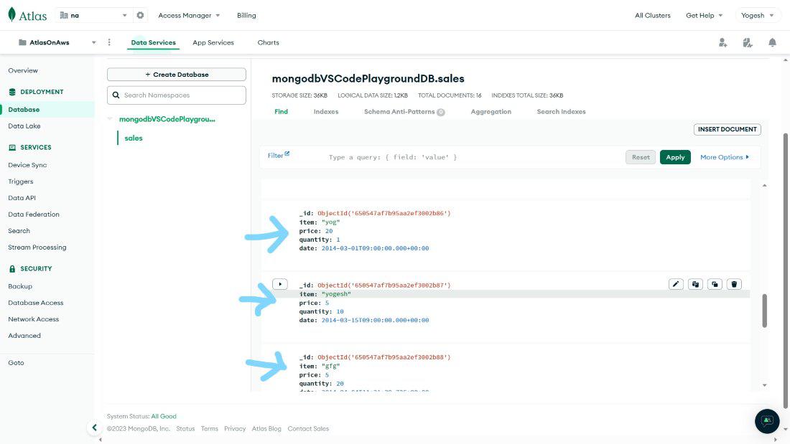The image size is (790, 444).
Task: Copy the yogesh document to clipboard
Action: 695,285
